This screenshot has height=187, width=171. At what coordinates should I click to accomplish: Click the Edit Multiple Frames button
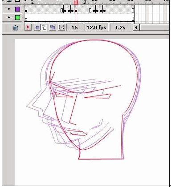pos(53,28)
